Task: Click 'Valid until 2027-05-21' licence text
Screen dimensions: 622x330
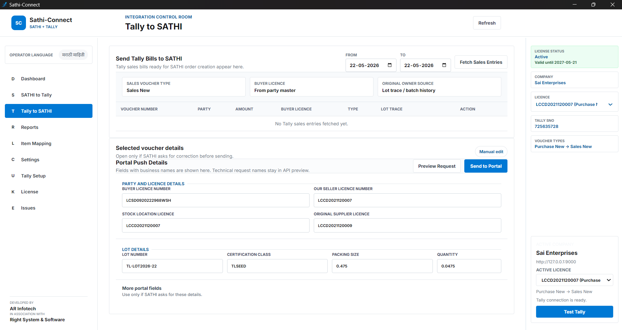Action: pyautogui.click(x=555, y=63)
